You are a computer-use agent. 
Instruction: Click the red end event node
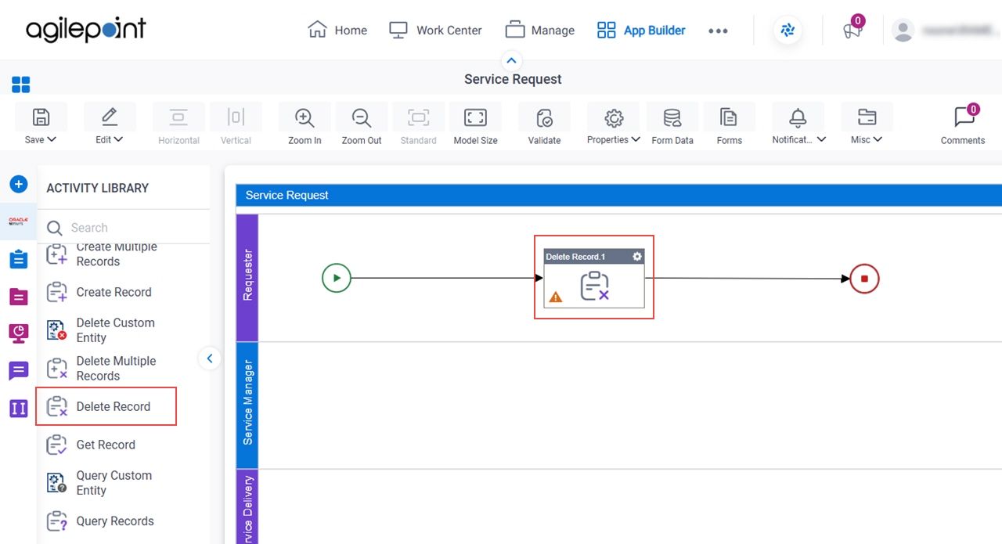click(x=865, y=279)
